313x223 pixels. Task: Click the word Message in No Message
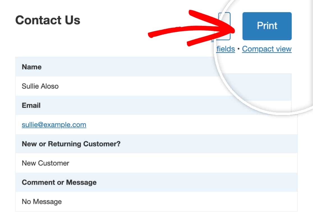47,202
